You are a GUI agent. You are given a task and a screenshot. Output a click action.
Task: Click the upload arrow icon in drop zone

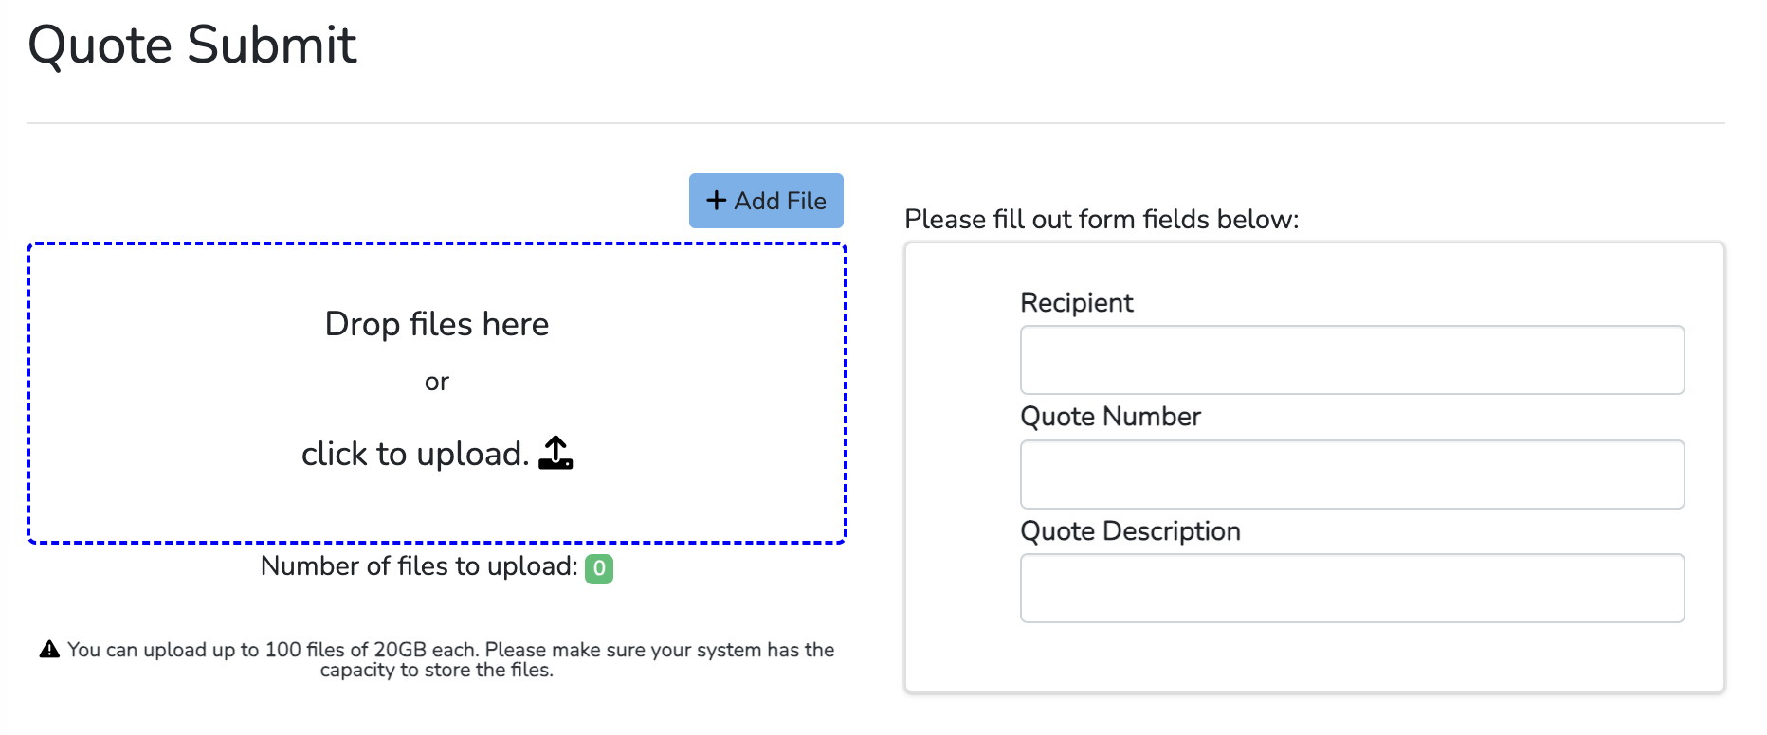point(556,454)
